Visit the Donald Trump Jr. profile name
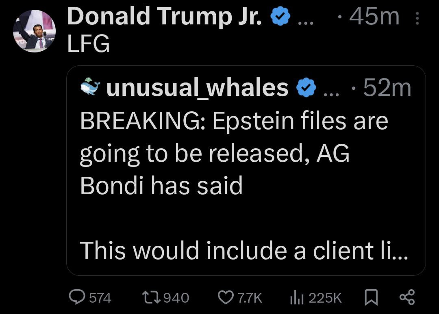Viewport: 439px width, 314px height. pyautogui.click(x=165, y=17)
